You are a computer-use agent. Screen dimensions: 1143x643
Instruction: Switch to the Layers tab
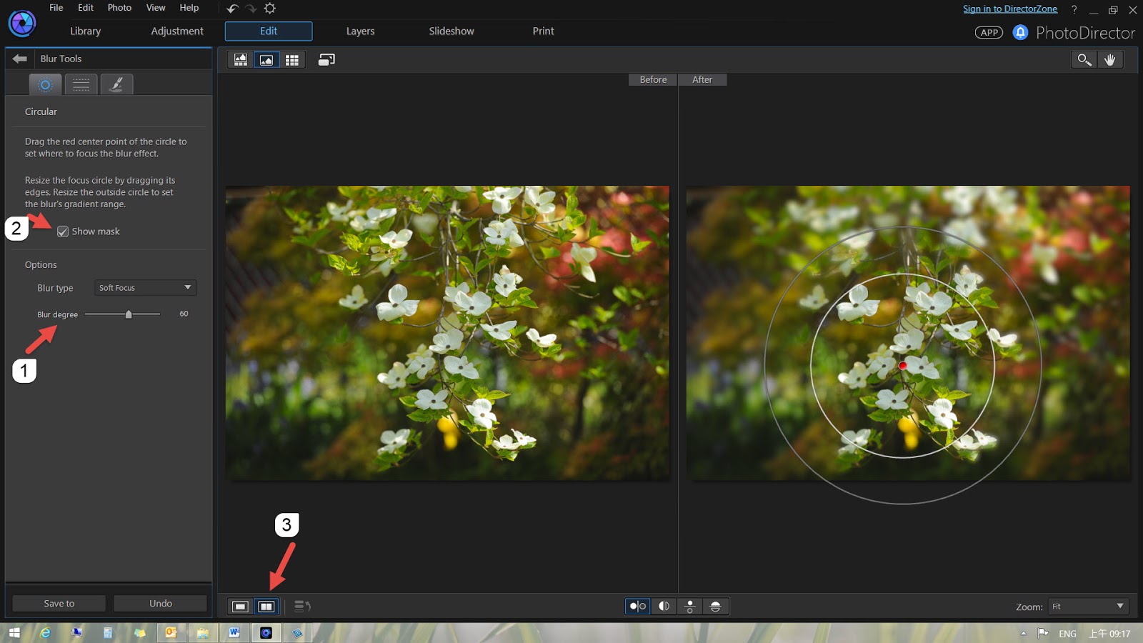360,31
